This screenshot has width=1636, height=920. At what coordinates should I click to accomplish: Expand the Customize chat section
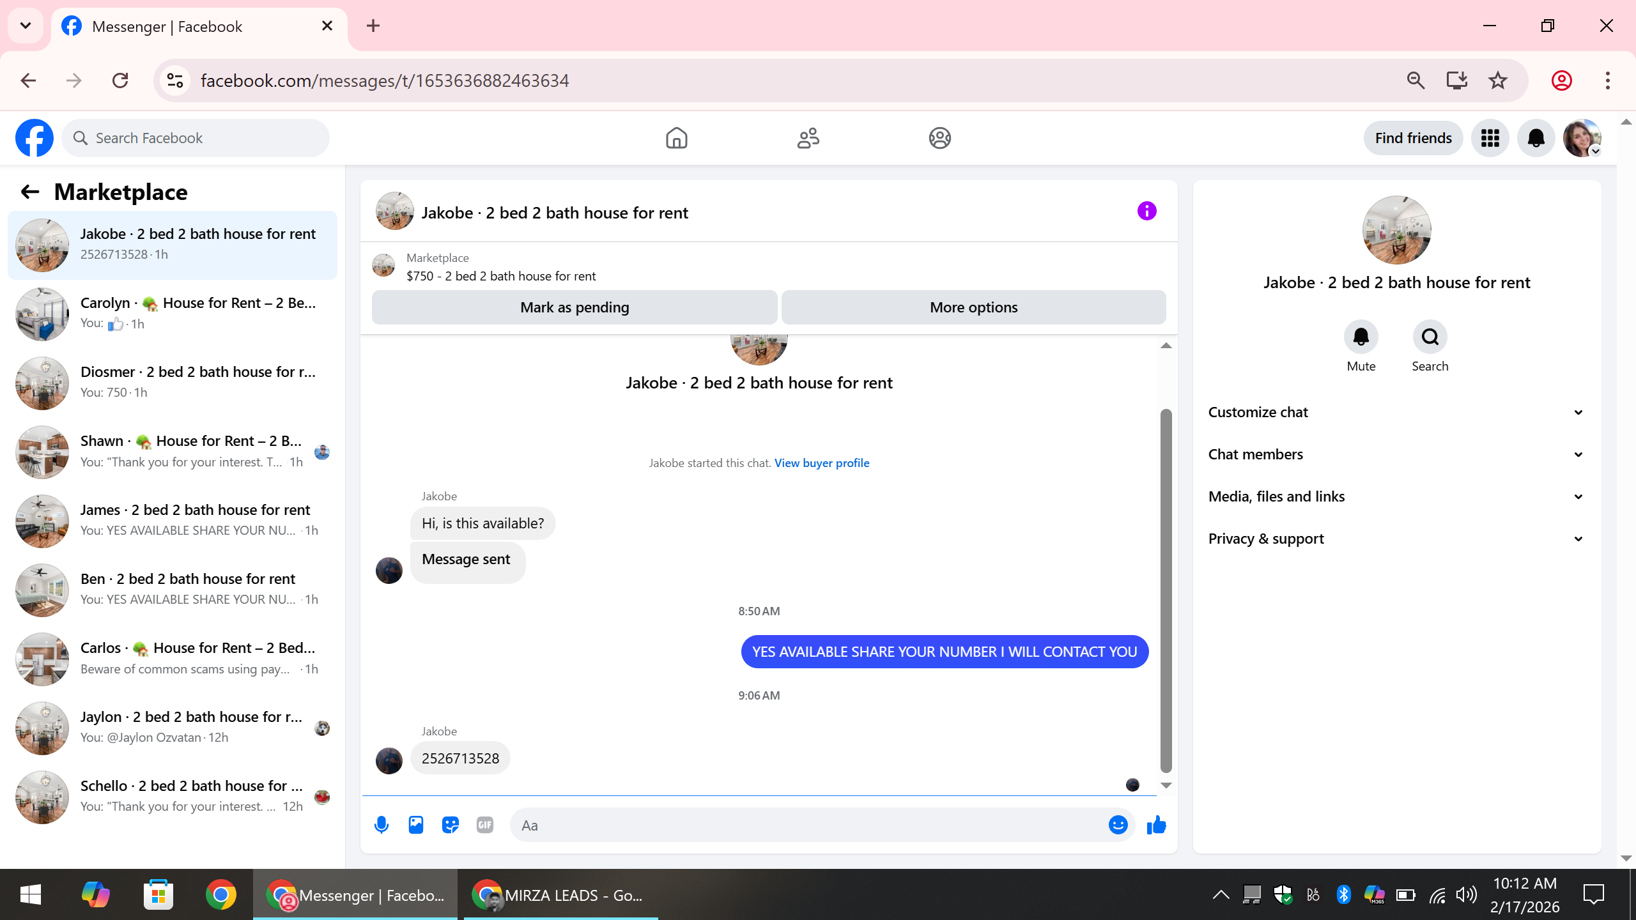click(x=1396, y=412)
